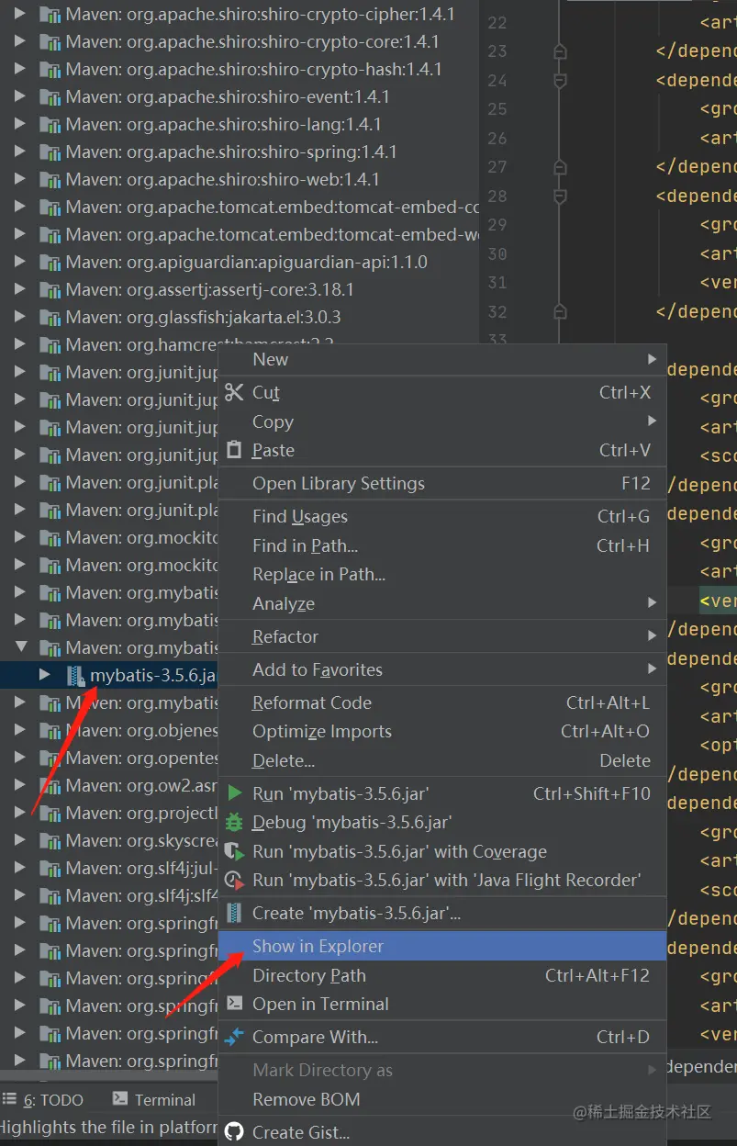The height and width of the screenshot is (1146, 737).
Task: Click the Maven: org.skyscreamer row text
Action: [x=142, y=841]
